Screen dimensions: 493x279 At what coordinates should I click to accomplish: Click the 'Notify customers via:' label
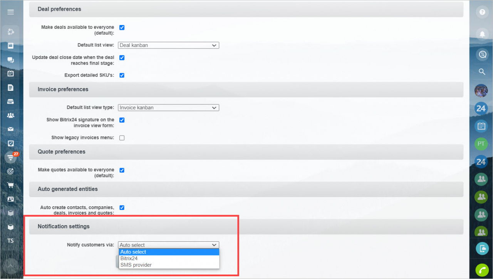pyautogui.click(x=91, y=245)
